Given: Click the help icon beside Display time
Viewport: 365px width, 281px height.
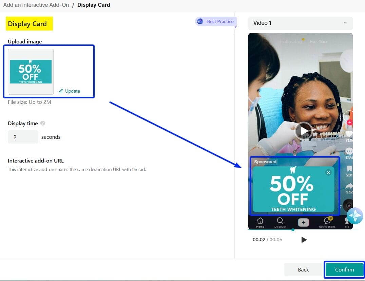Looking at the screenshot, I should pyautogui.click(x=43, y=124).
